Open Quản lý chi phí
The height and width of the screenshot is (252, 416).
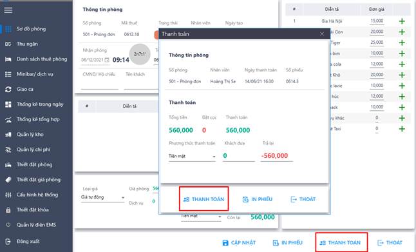[33, 150]
